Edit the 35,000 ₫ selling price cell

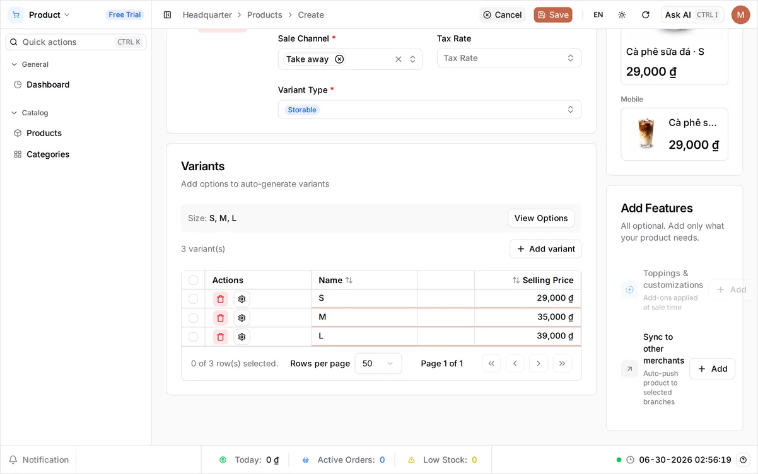pyautogui.click(x=528, y=317)
